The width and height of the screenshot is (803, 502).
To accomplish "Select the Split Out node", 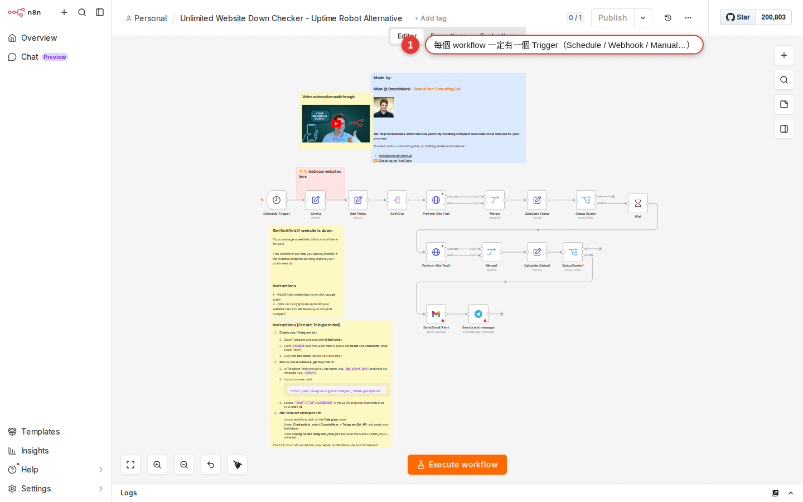I will (x=397, y=200).
